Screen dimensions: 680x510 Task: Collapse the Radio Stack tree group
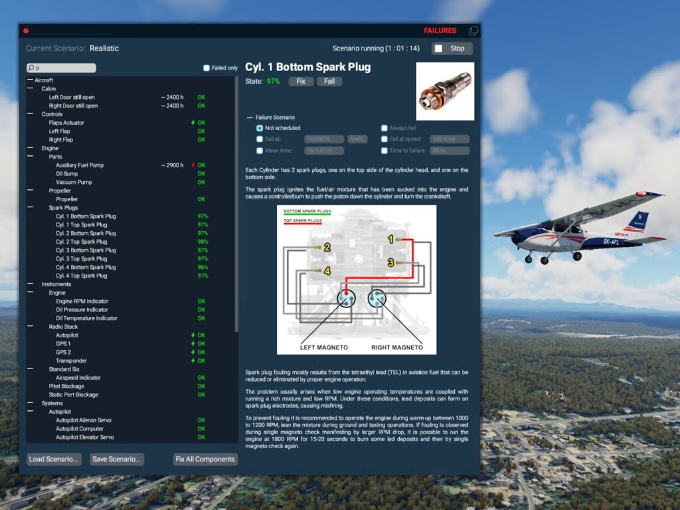click(x=31, y=326)
